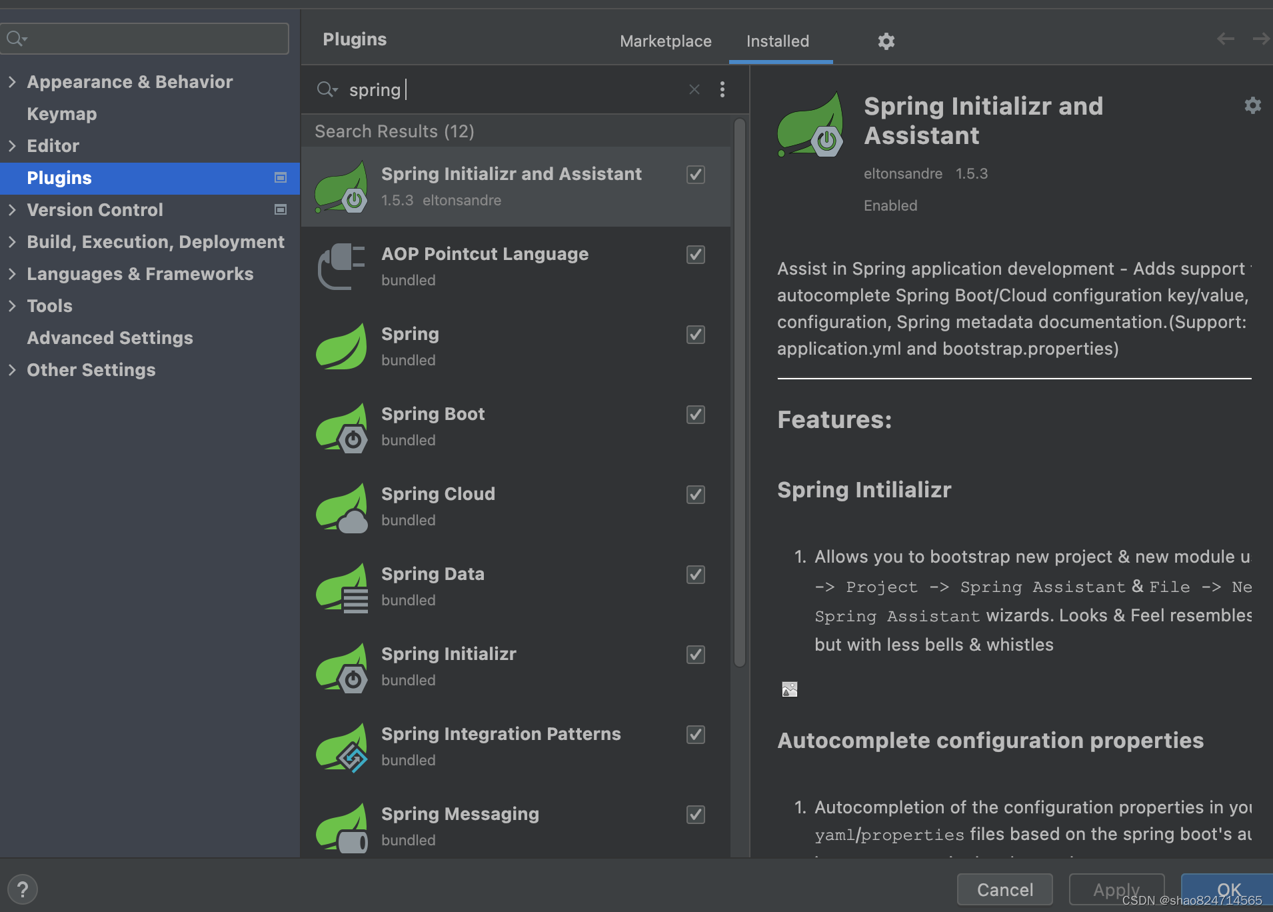
Task: Click the bundled Spring Initializr plugin icon
Action: click(x=341, y=667)
